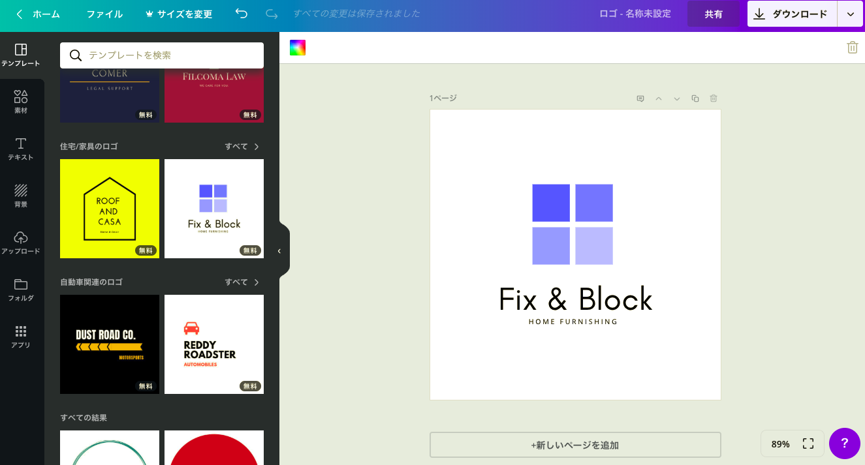Open the 89% zoom level control

point(780,443)
